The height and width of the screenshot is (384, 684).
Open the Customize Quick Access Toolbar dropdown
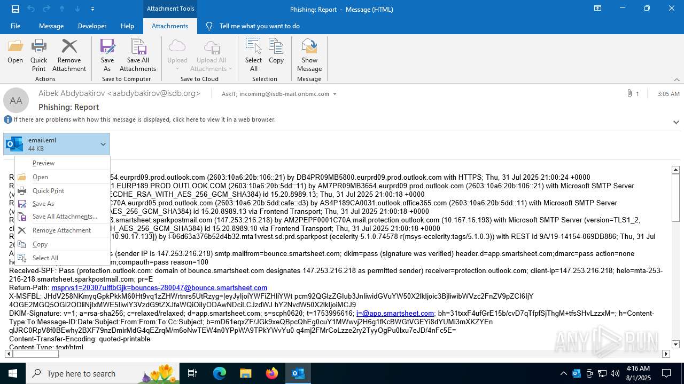click(93, 9)
